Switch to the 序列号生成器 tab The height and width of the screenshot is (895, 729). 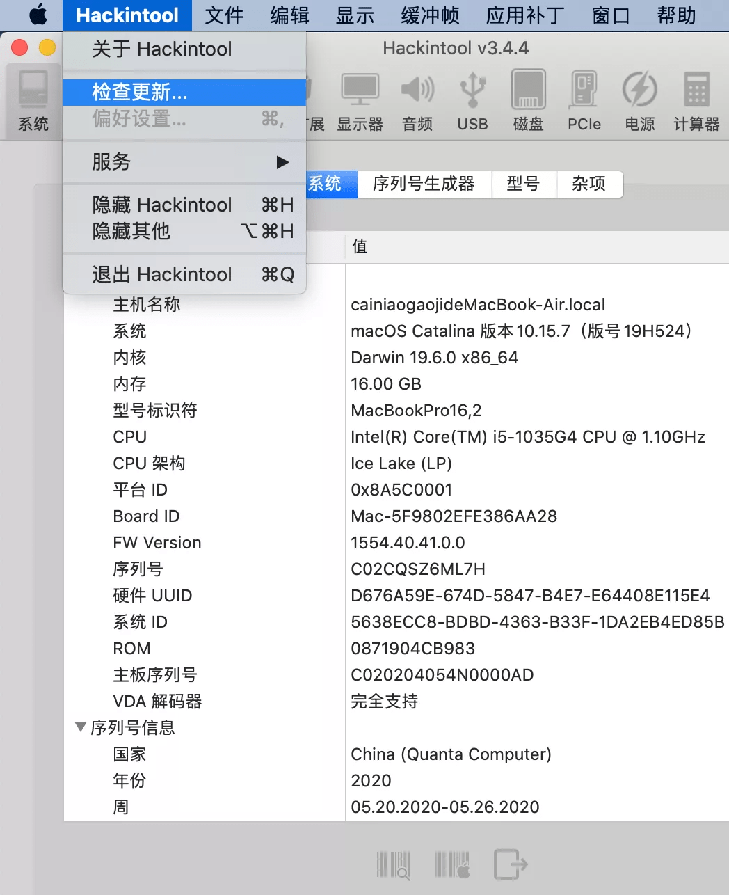(424, 184)
